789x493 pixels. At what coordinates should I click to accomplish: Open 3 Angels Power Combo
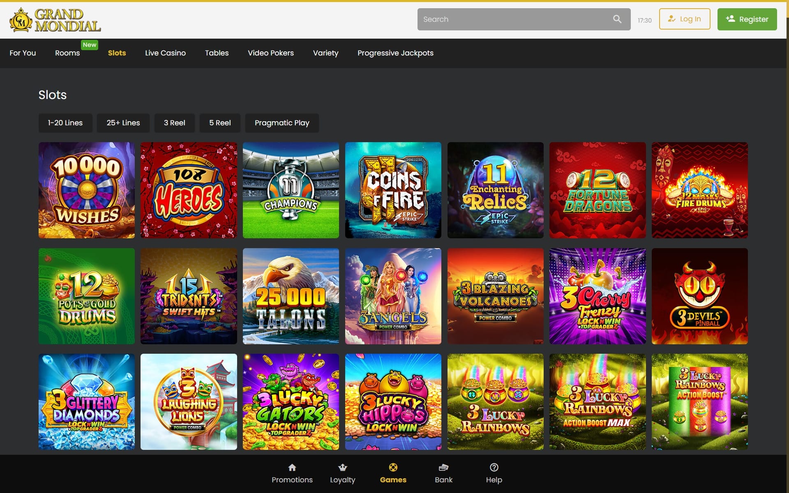393,296
